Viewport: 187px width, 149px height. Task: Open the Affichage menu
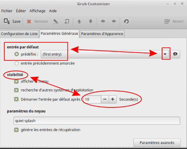[37, 11]
